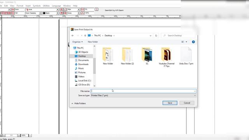This screenshot has height=140, width=249.
Task: Select This PC in the address breadcrumb
Action: click(97, 35)
